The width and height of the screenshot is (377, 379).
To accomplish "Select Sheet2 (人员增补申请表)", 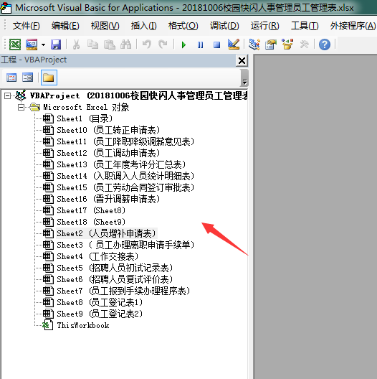I will click(x=107, y=233).
